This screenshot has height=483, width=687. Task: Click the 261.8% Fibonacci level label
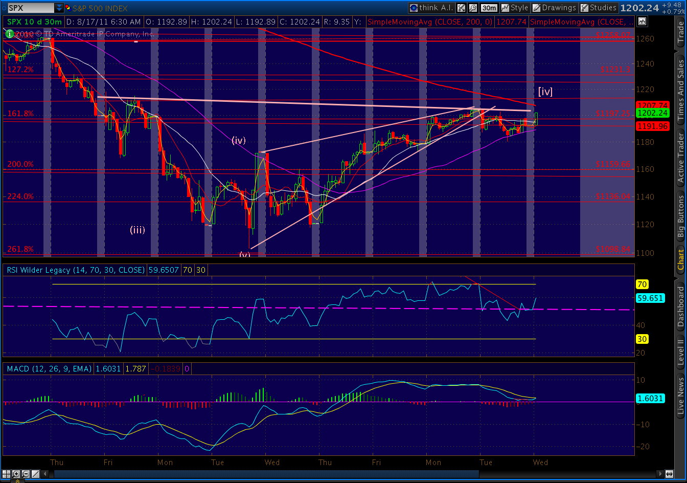pyautogui.click(x=20, y=249)
